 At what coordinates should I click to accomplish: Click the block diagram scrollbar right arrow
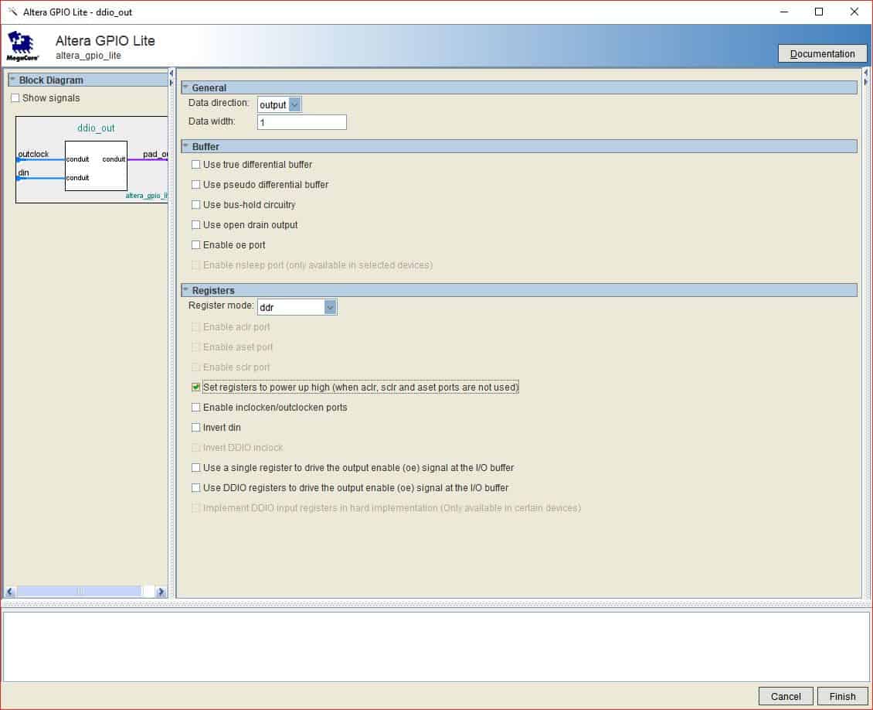161,592
